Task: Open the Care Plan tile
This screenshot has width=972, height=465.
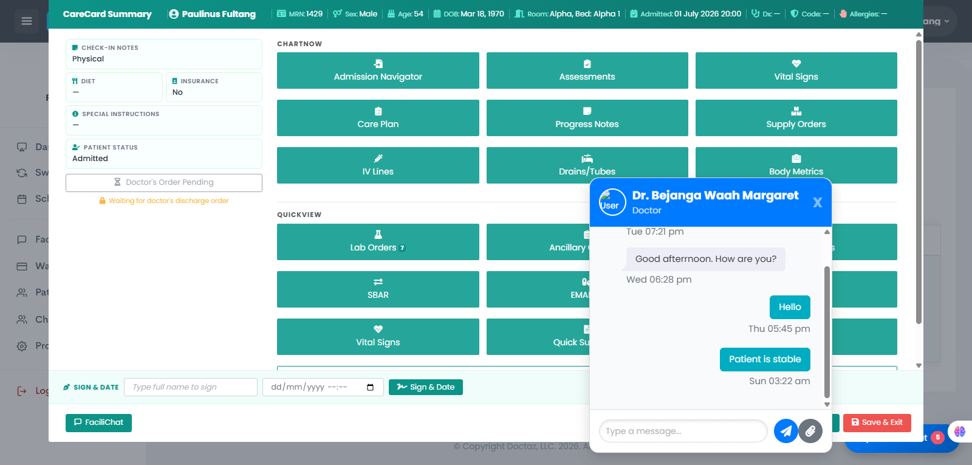Action: (378, 118)
